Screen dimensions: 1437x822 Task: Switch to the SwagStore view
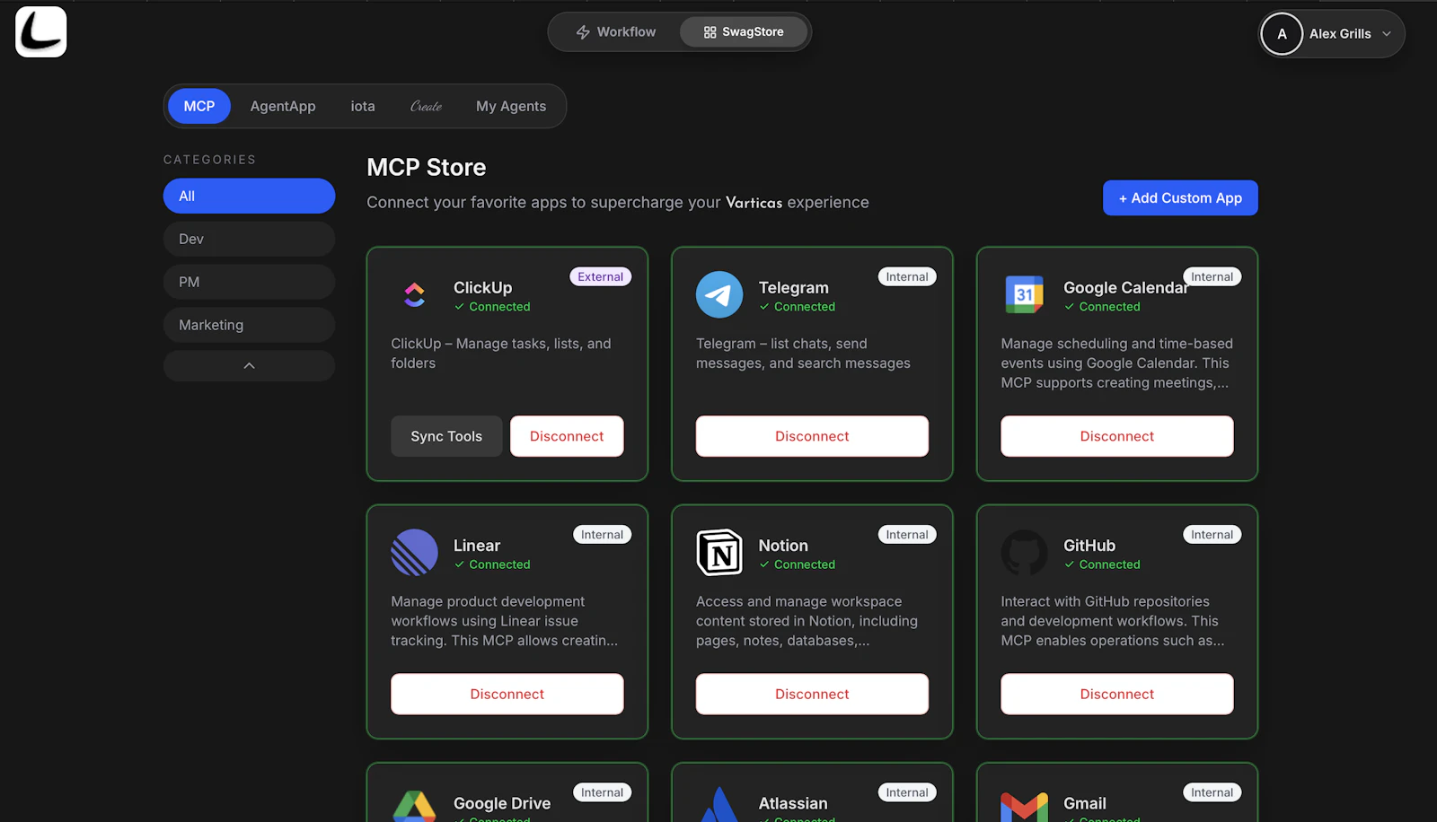[x=744, y=32]
